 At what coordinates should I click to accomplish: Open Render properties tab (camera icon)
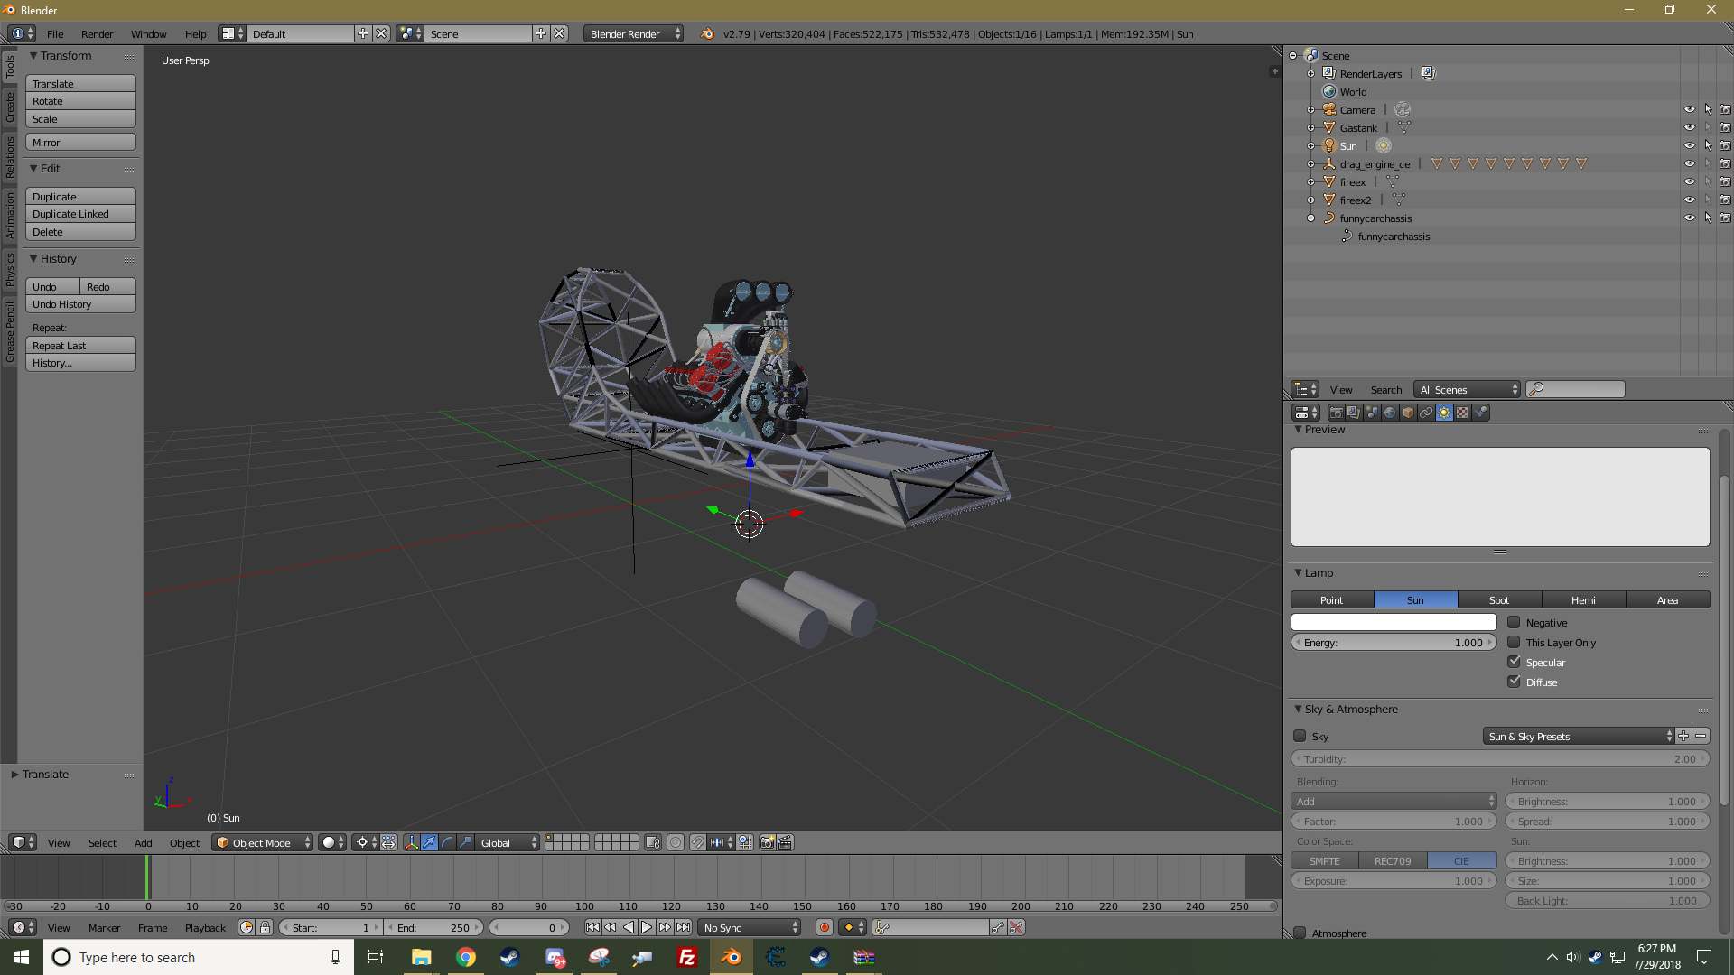click(1336, 413)
